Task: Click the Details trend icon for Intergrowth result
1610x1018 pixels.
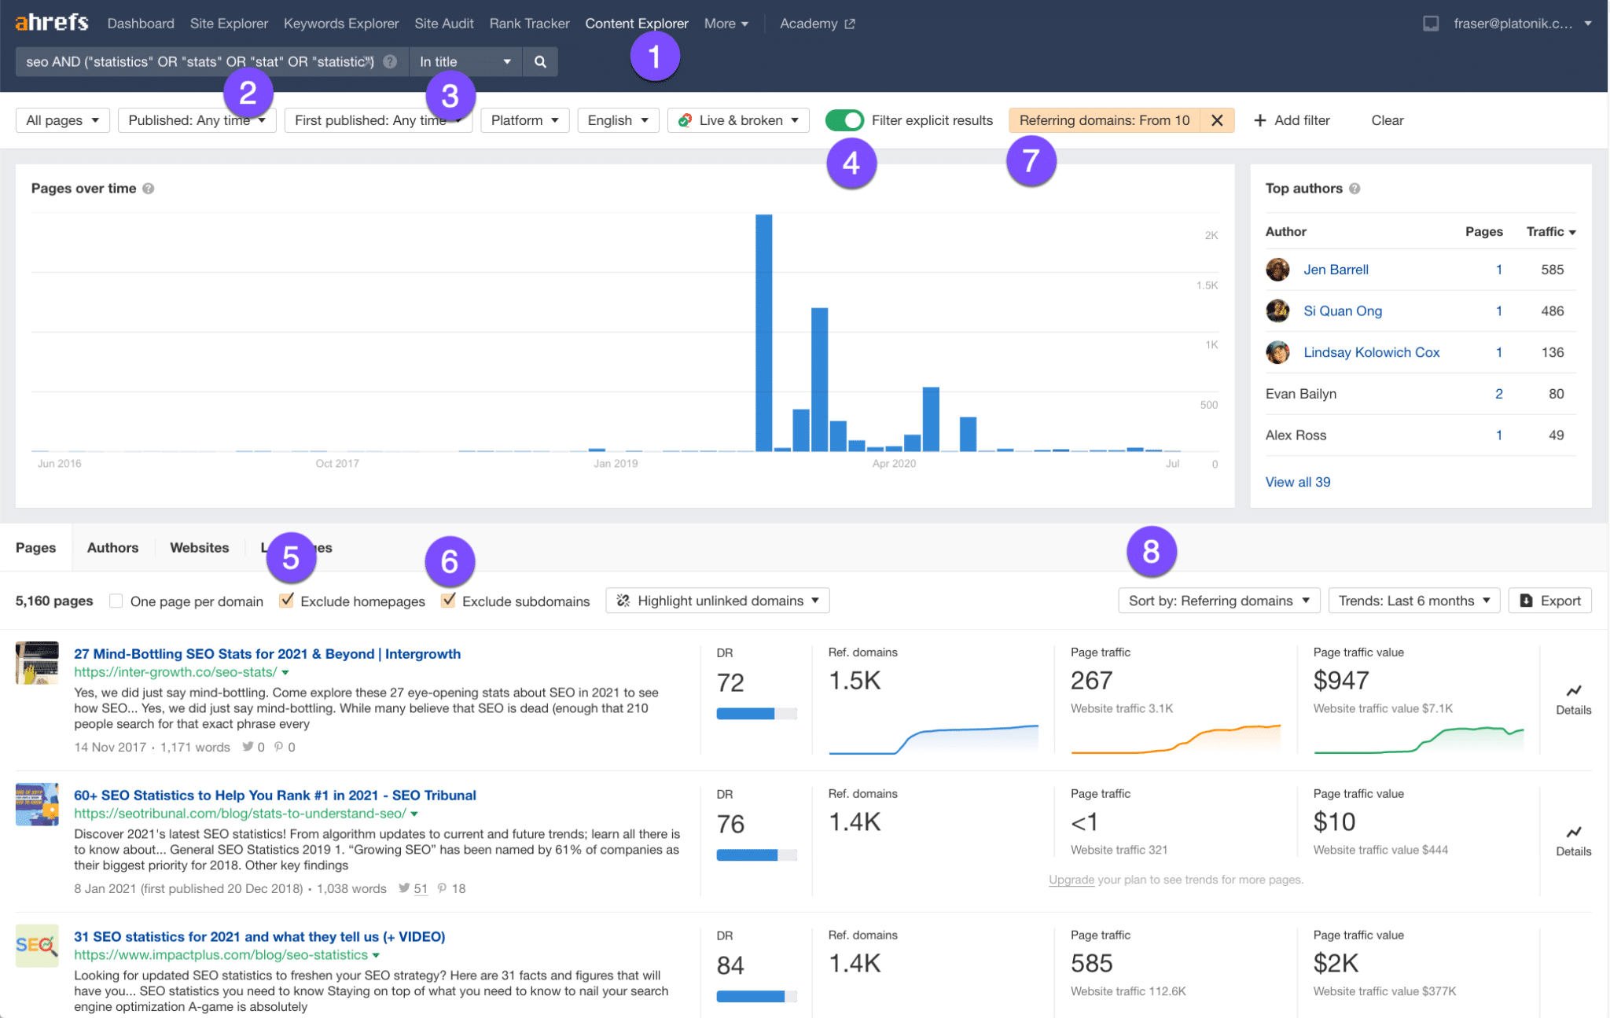Action: (1573, 691)
